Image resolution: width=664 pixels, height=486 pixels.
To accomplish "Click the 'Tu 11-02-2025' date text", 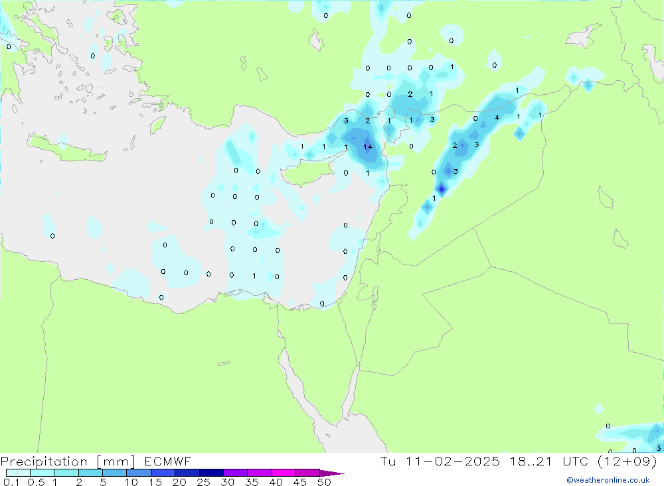I will click(x=440, y=461).
